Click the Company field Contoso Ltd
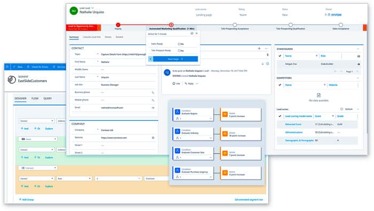374x211 pixels. pyautogui.click(x=107, y=130)
